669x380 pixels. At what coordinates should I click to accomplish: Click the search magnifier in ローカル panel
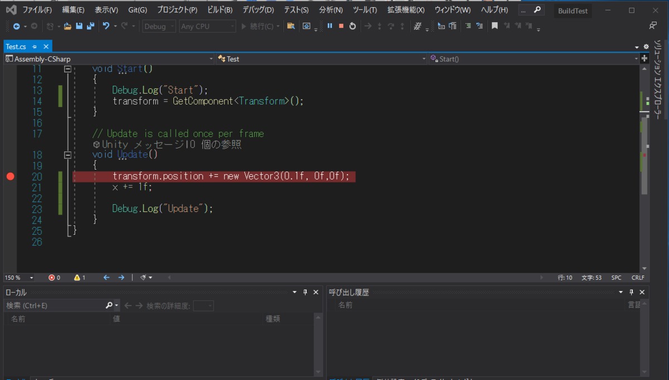109,305
